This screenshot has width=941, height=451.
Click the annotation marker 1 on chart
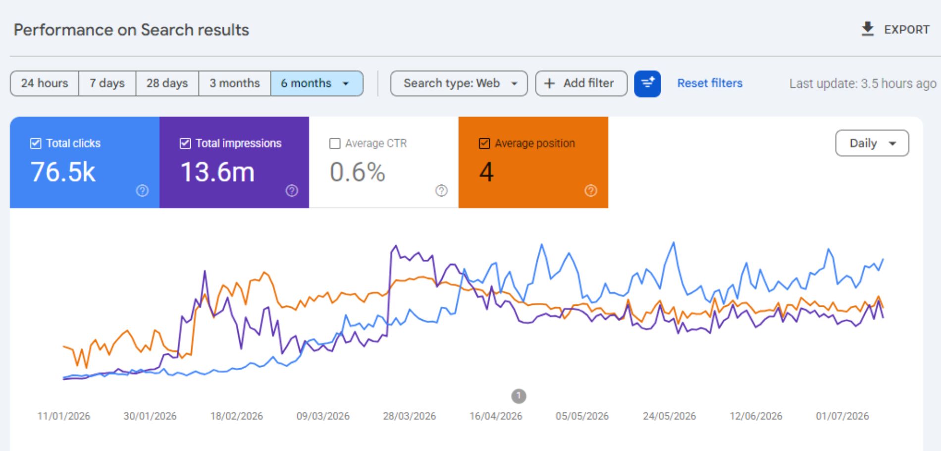(x=519, y=396)
